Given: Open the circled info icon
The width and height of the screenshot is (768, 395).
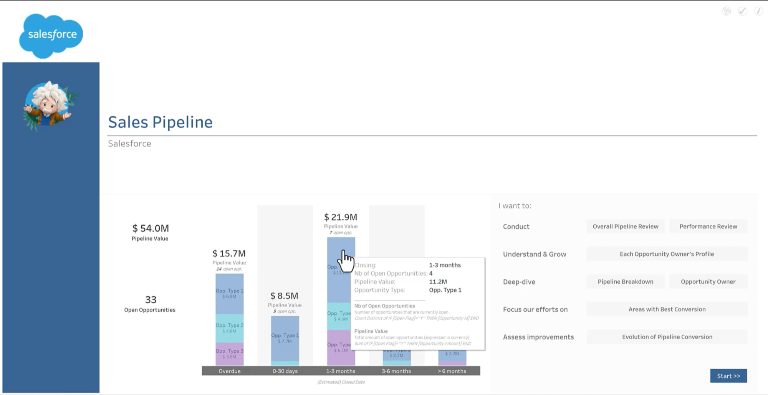Looking at the screenshot, I should pos(758,11).
